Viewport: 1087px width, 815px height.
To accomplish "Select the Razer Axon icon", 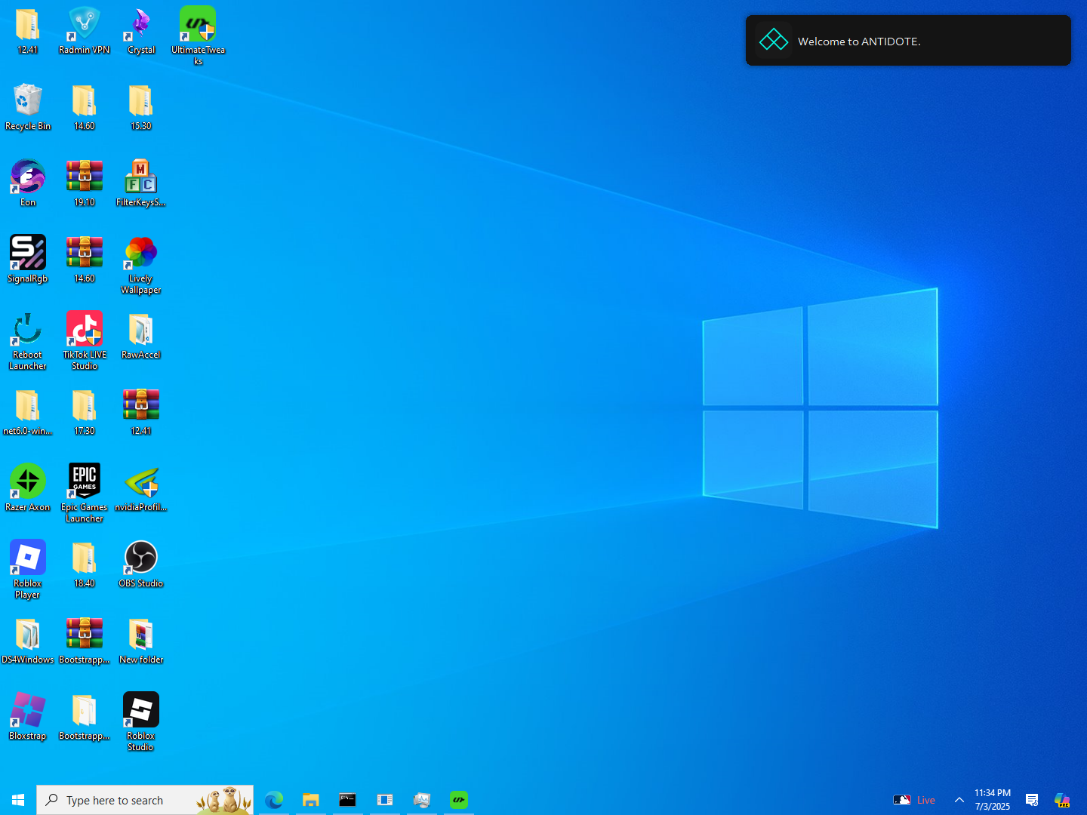I will pyautogui.click(x=28, y=482).
